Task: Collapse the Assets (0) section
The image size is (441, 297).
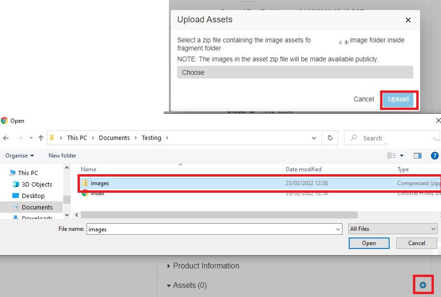Action: coord(169,286)
